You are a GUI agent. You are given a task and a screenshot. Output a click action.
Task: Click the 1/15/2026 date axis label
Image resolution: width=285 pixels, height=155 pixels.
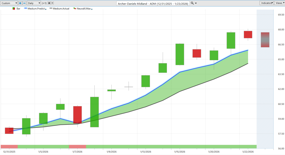click(x=180, y=152)
